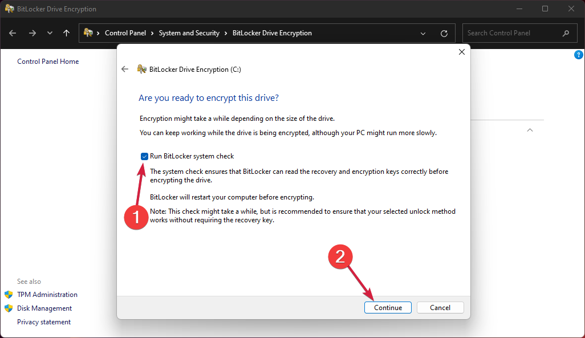The width and height of the screenshot is (585, 338).
Task: Click the Disk Management shield icon
Action: coord(10,308)
